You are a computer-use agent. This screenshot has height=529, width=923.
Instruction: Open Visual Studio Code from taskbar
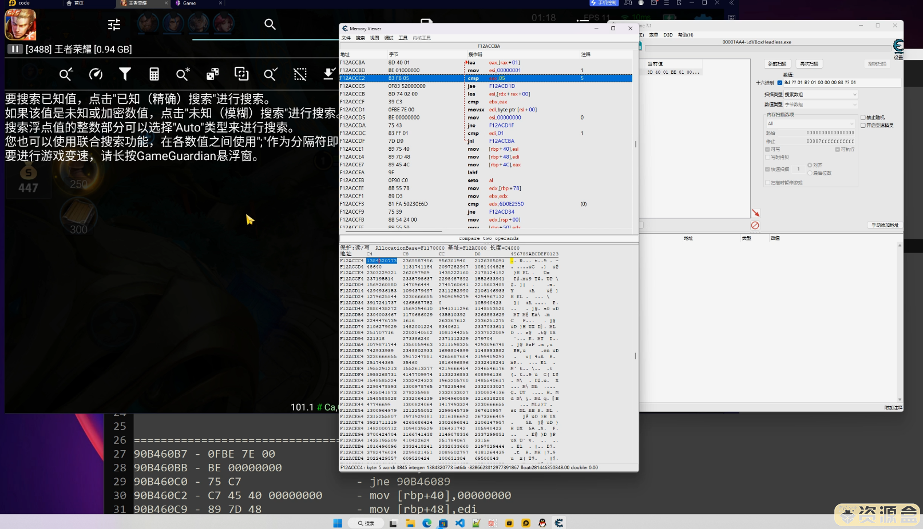click(460, 523)
